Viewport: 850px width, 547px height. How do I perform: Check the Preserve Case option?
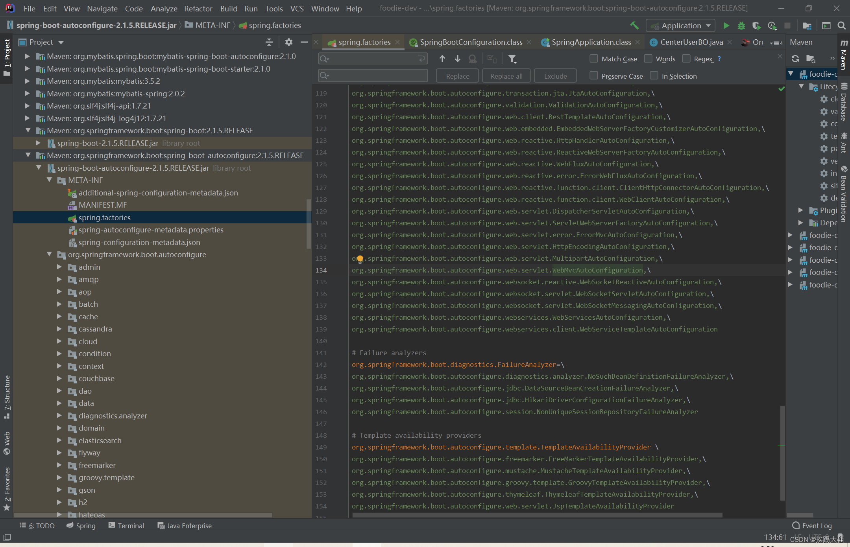click(x=593, y=76)
